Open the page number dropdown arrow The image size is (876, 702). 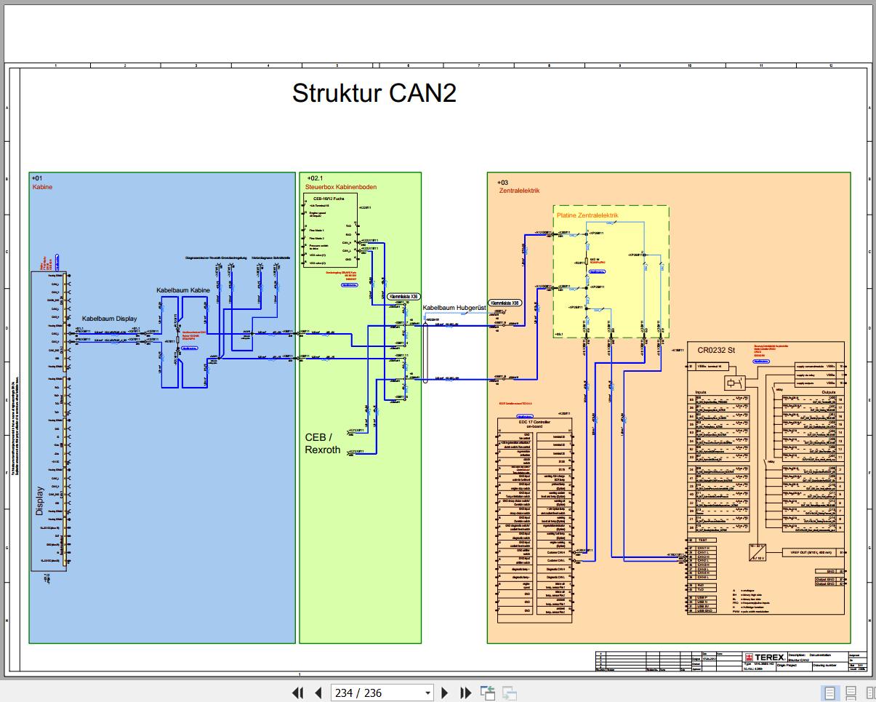tap(427, 693)
